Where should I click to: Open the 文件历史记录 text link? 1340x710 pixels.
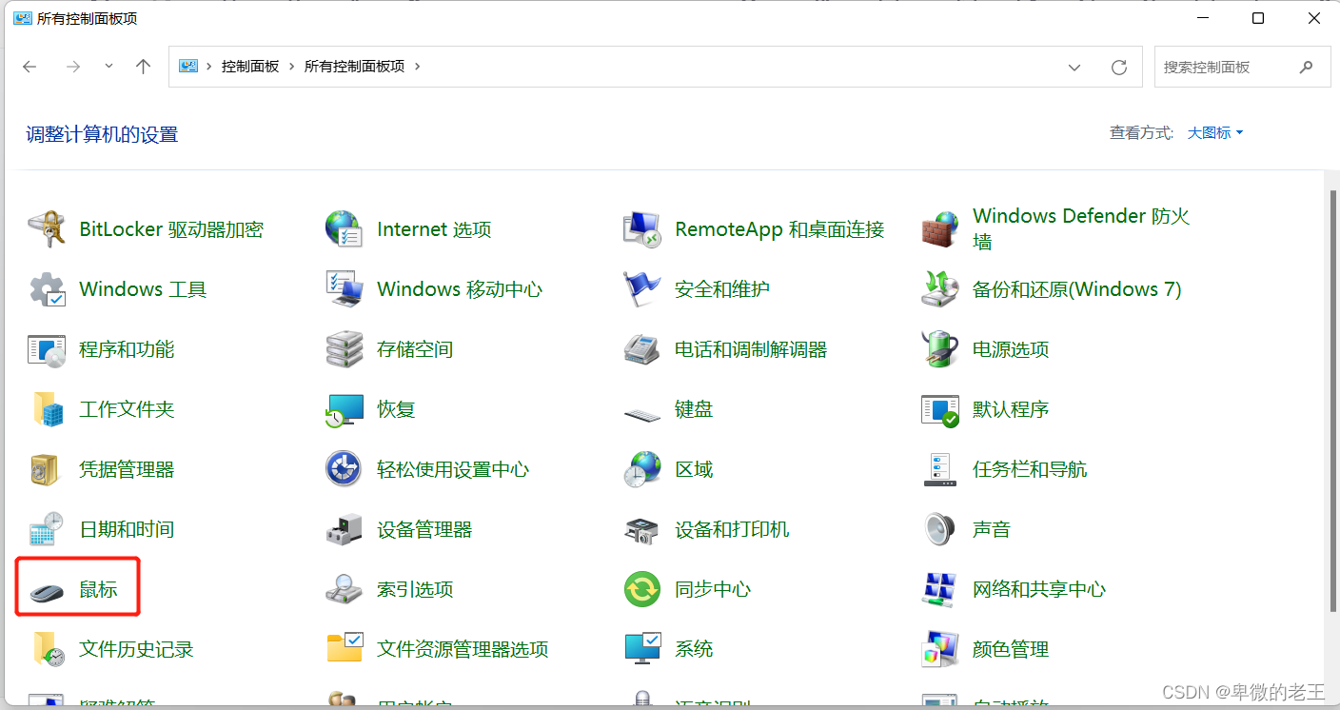(x=136, y=649)
